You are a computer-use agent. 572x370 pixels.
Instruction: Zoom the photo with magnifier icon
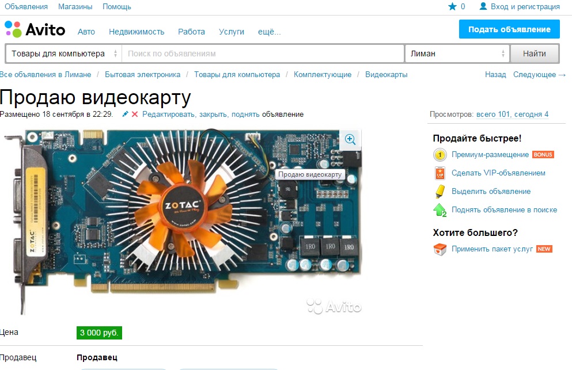[x=350, y=139]
